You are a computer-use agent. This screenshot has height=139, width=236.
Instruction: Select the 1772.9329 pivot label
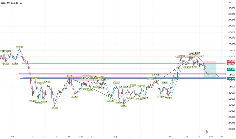(x=133, y=85)
